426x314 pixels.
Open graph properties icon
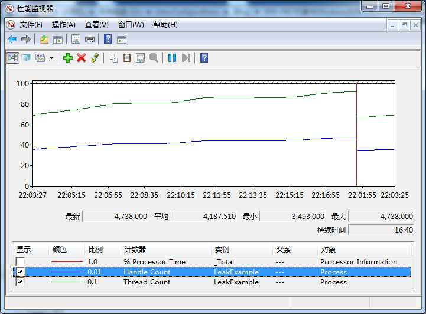[x=140, y=58]
